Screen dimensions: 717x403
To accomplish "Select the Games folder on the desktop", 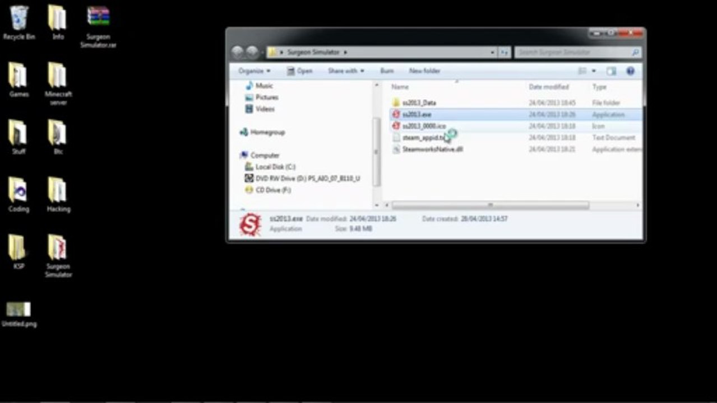I will pyautogui.click(x=18, y=79).
